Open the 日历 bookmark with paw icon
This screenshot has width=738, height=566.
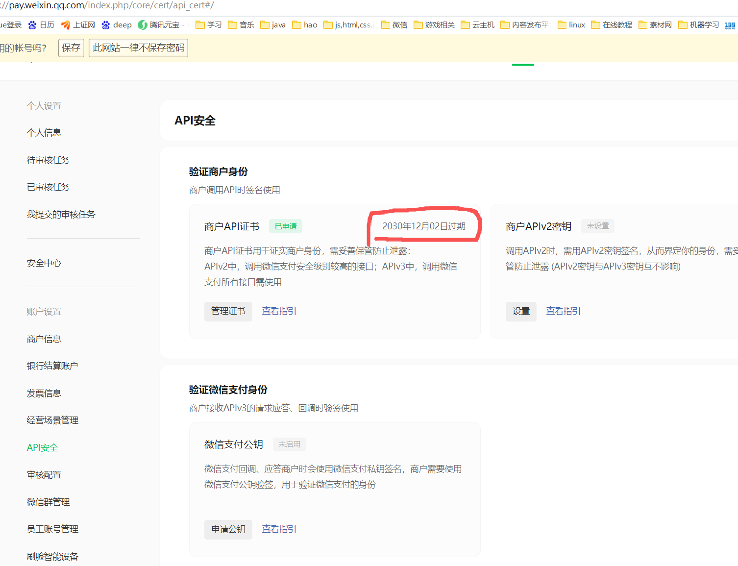point(42,25)
